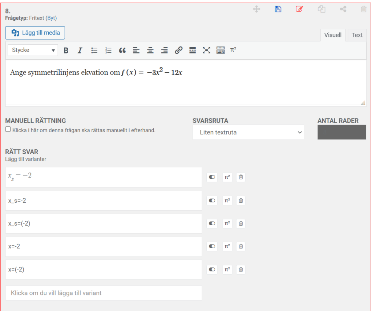Toggle bold formatting in the editor toolbar
The height and width of the screenshot is (311, 372).
click(x=66, y=51)
